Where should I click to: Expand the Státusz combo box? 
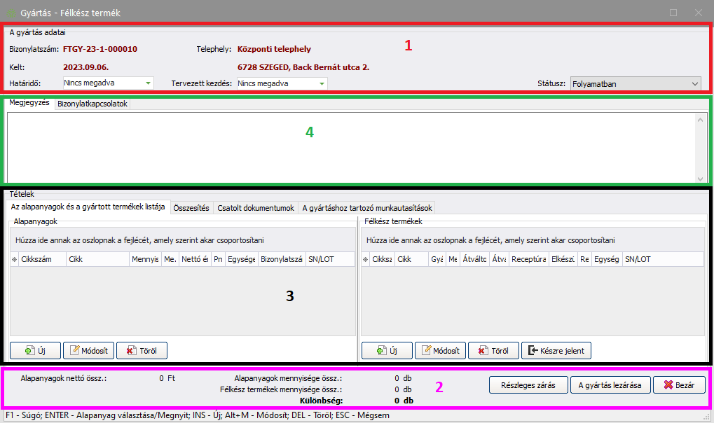coord(694,83)
